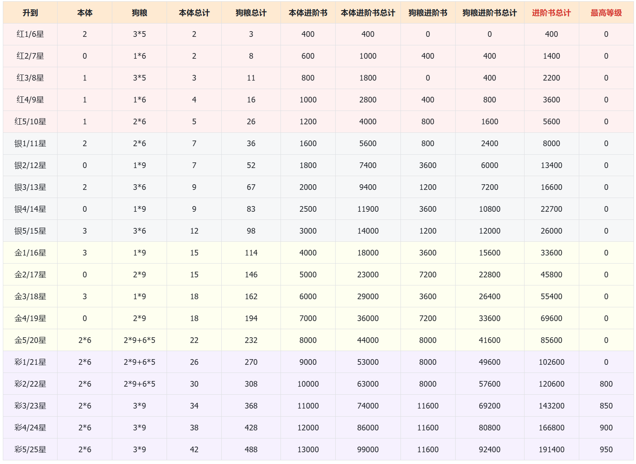Select the 彩4/24星 row label
Viewport: 636px width, 464px height.
point(30,428)
